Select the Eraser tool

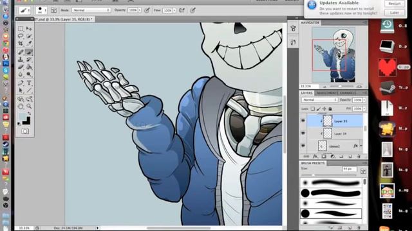[x=21, y=67]
